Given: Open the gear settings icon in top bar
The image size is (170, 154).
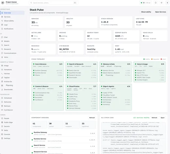Looking at the screenshot, I should (161, 3).
